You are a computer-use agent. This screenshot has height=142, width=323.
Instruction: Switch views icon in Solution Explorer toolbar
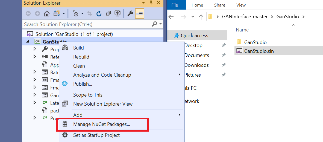click(x=56, y=14)
